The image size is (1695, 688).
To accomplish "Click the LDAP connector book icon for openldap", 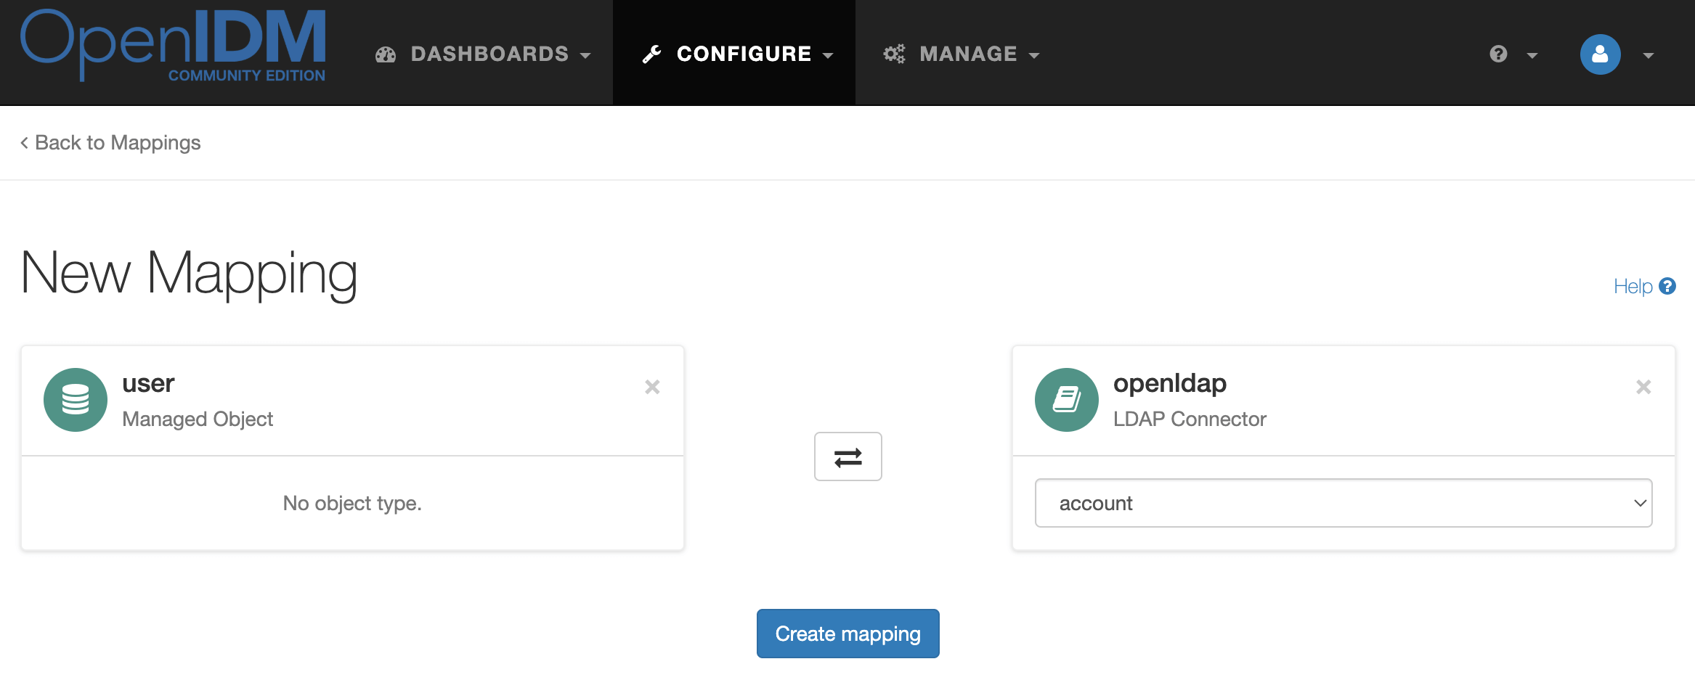I will [x=1067, y=400].
